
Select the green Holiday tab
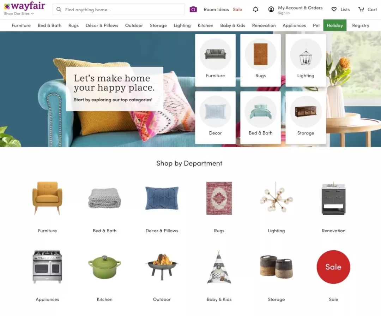[x=334, y=25]
